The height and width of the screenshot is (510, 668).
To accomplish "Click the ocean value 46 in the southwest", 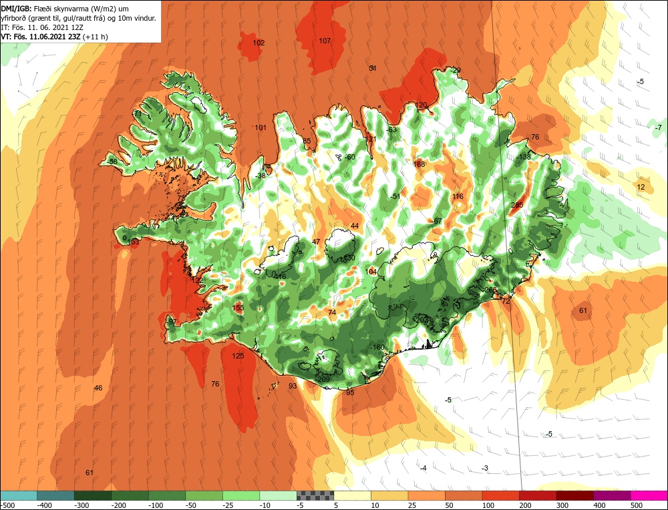I will tap(98, 388).
